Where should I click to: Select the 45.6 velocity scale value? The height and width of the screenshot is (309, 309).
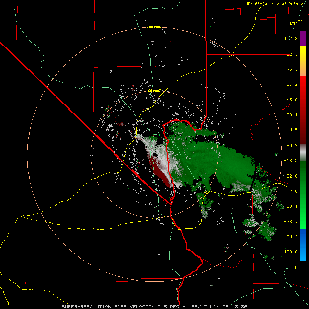click(292, 100)
